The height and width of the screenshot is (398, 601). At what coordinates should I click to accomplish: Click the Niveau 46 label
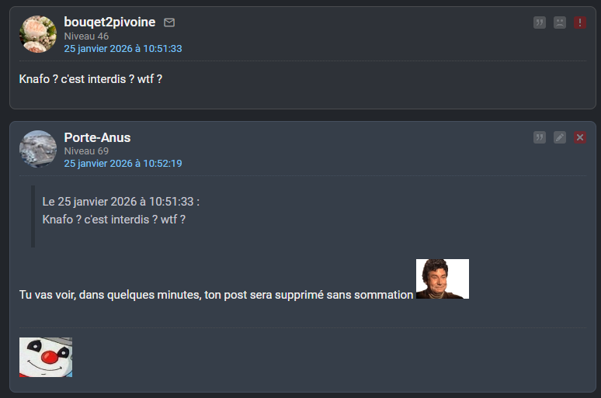(86, 36)
